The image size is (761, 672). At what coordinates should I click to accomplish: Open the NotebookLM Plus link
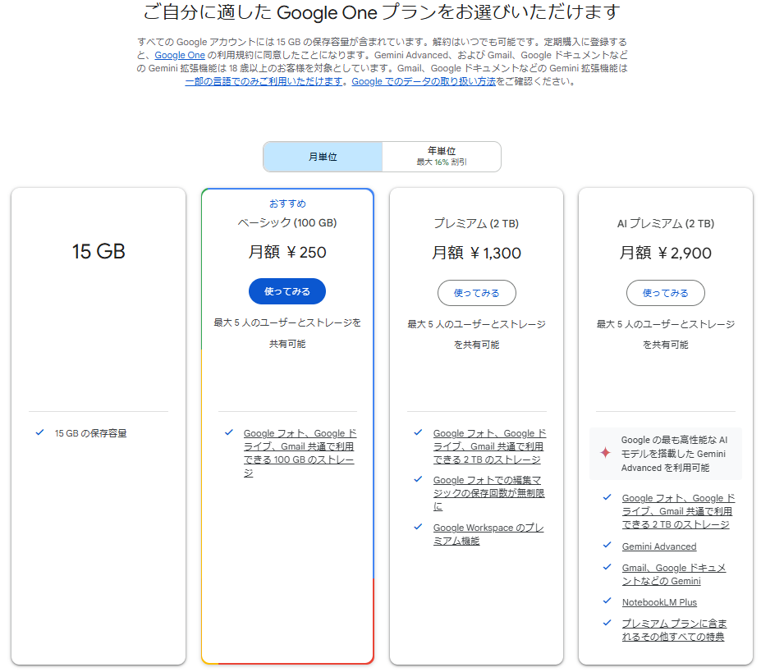pos(659,602)
